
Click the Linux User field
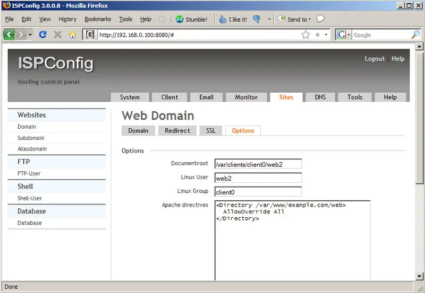258,178
